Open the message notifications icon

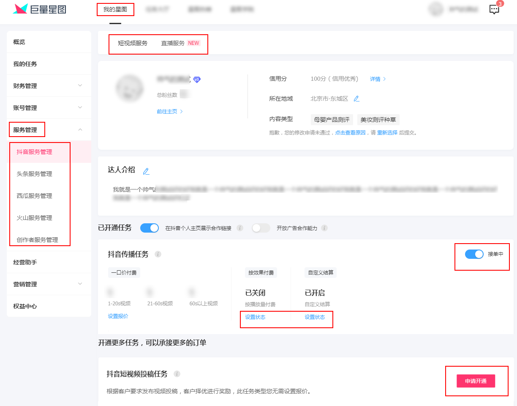(494, 9)
